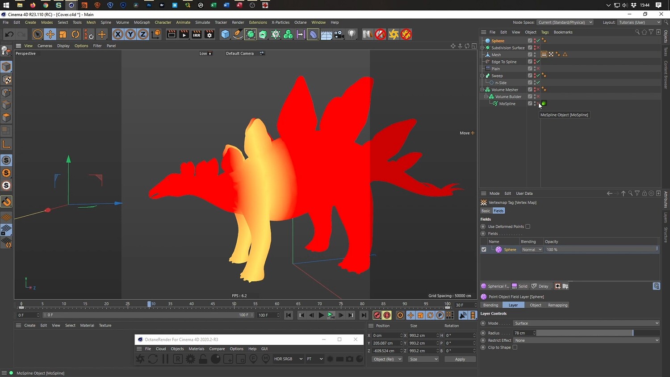Screen dimensions: 670x377
Task: Open the Mode dropdown set to Surface
Action: 586,323
